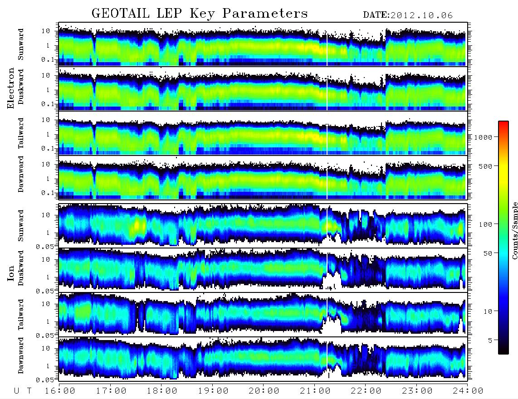The height and width of the screenshot is (399, 518).
Task: Select the Electron Dawnward panel label
Action: coord(21,174)
